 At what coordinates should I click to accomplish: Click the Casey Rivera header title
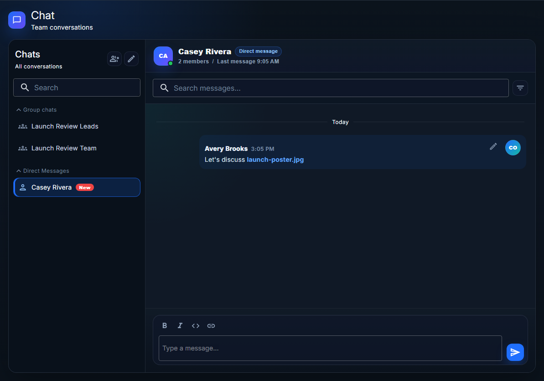pyautogui.click(x=205, y=51)
